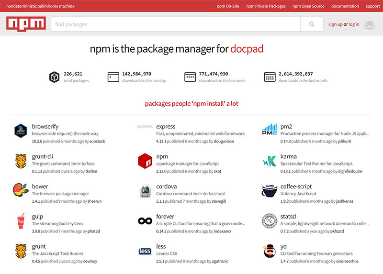Click the coffee-script cup icon
The height and width of the screenshot is (274, 383).
pyautogui.click(x=270, y=191)
